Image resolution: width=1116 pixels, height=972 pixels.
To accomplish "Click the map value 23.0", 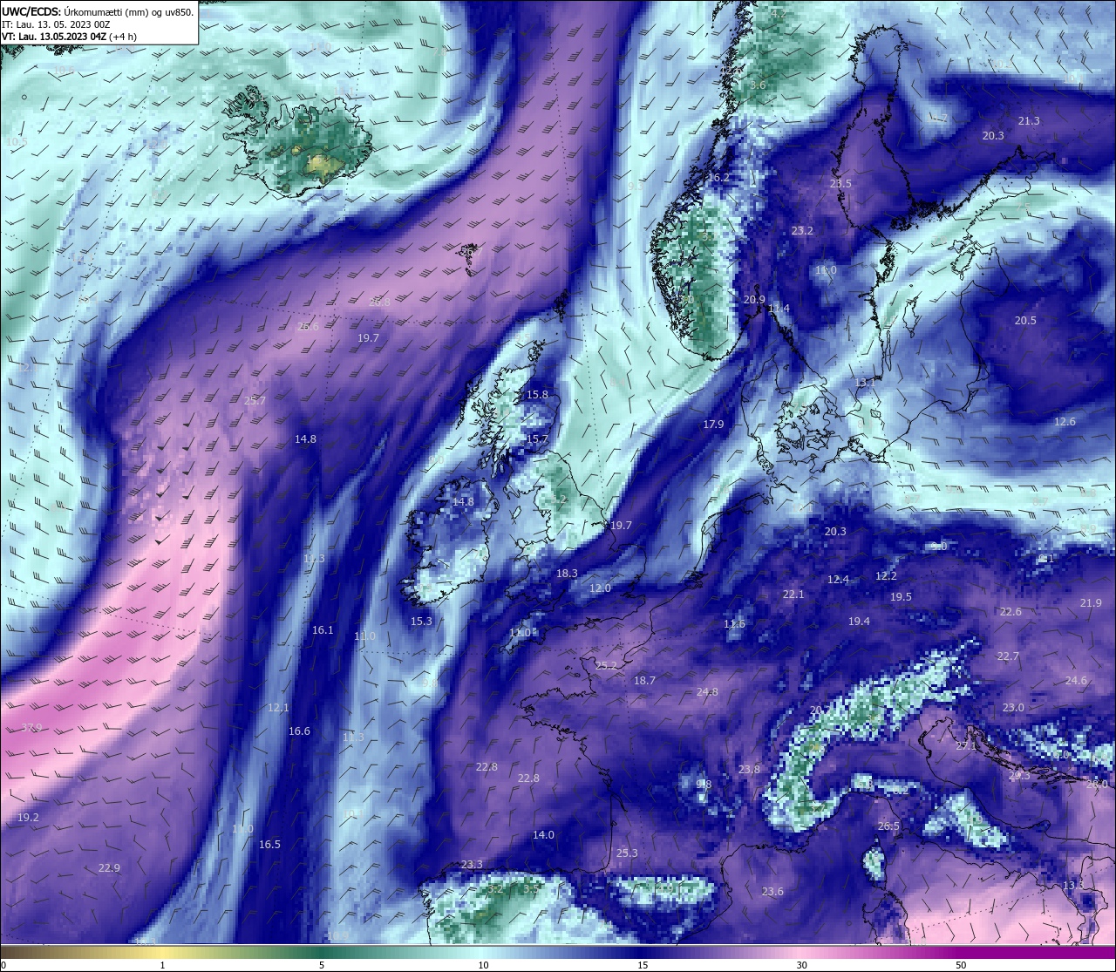I will point(1013,708).
